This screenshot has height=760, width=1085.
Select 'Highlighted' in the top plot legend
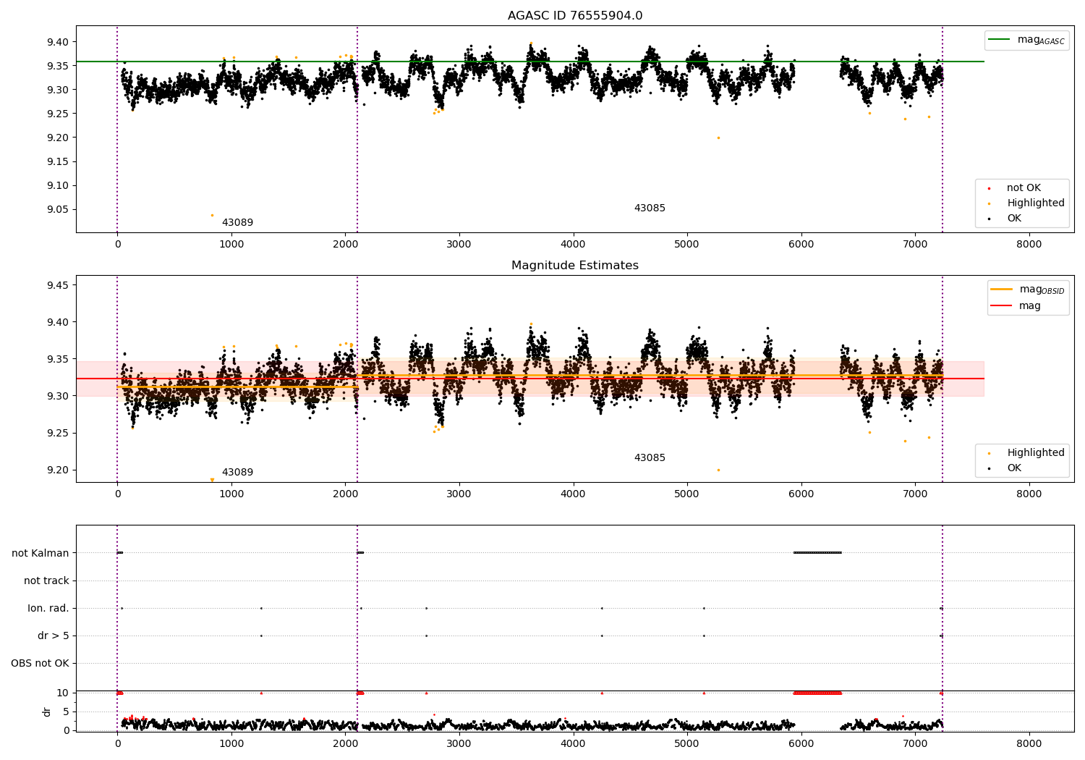(x=1036, y=203)
